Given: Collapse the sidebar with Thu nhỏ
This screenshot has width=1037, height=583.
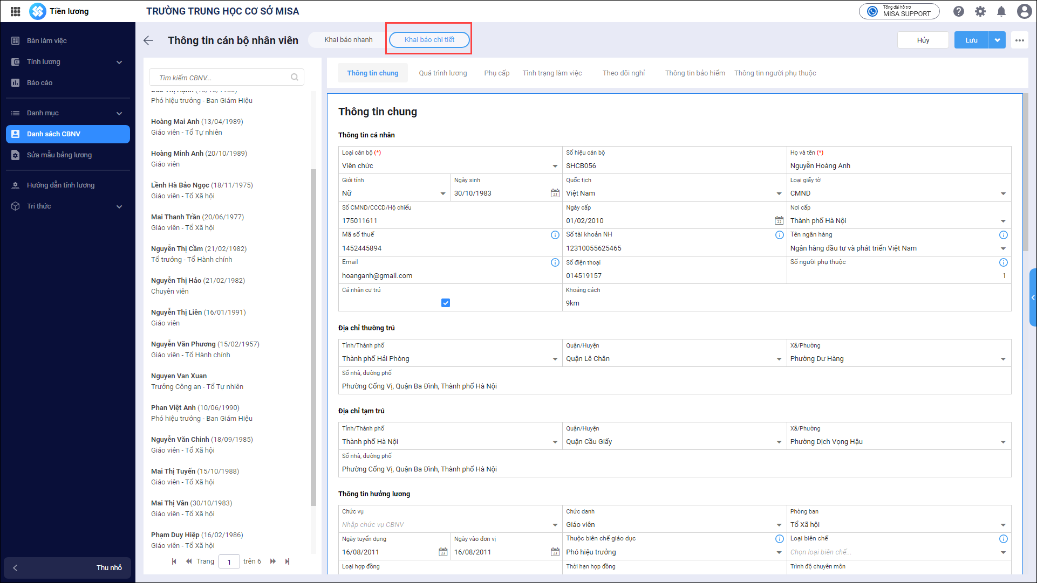Looking at the screenshot, I should click(x=67, y=568).
